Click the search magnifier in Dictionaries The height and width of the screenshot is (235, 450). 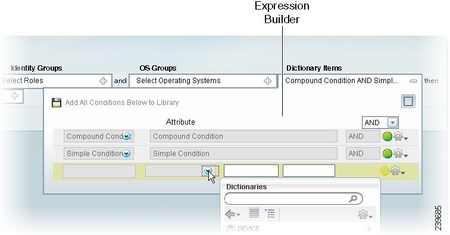353,198
